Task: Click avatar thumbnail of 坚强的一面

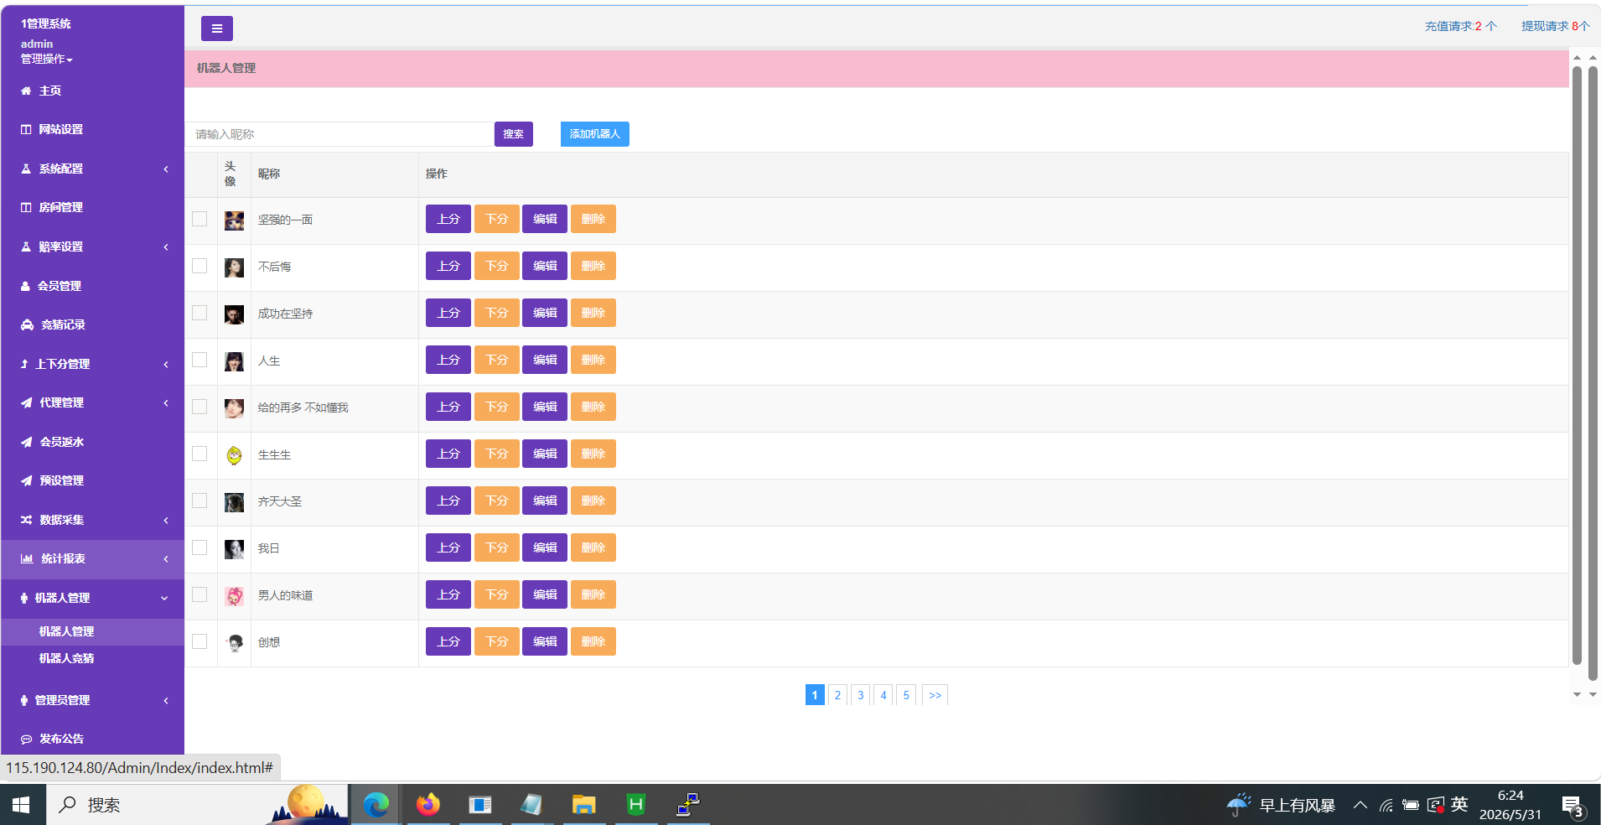Action: [x=234, y=221]
